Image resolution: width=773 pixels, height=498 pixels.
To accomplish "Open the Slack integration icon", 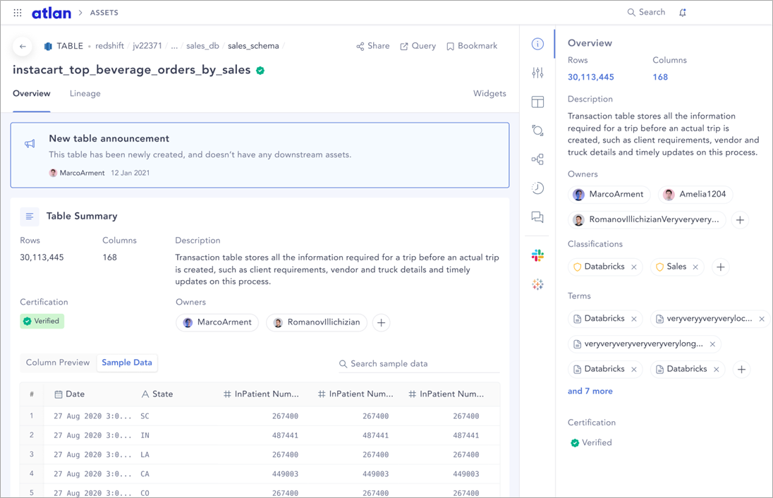I will pos(537,255).
